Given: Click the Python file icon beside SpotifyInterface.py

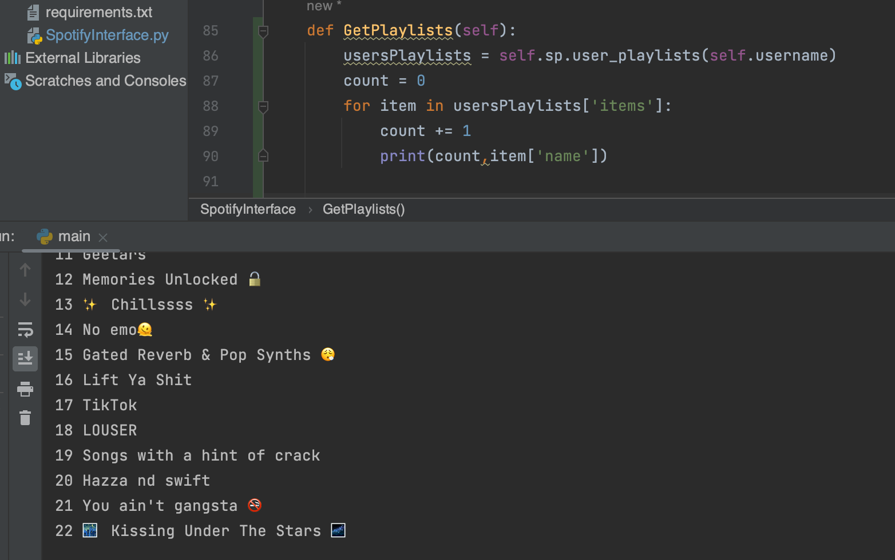Looking at the screenshot, I should (x=34, y=35).
